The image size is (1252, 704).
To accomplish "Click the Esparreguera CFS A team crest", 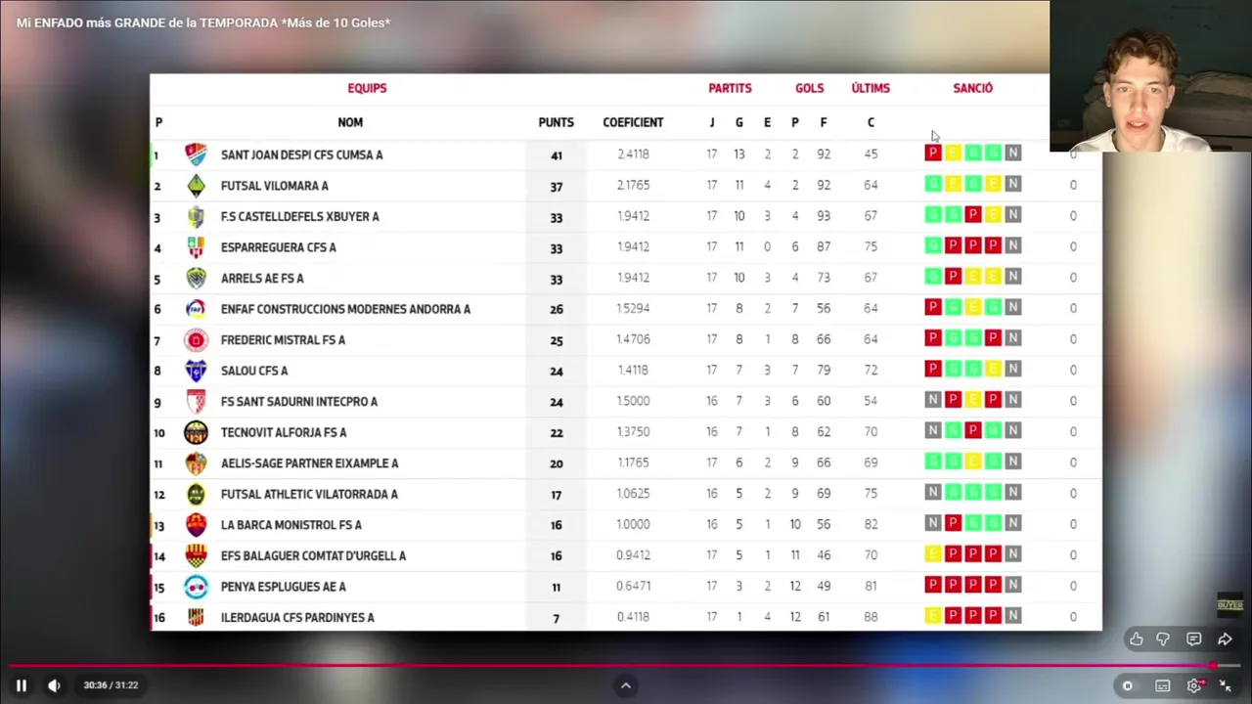I will point(197,247).
